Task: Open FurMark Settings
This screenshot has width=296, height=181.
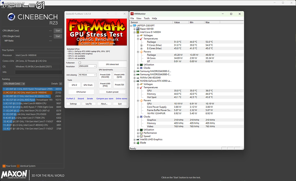Action: [73, 104]
